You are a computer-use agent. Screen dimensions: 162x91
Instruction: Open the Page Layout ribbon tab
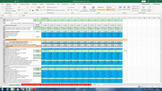pos(25,4)
